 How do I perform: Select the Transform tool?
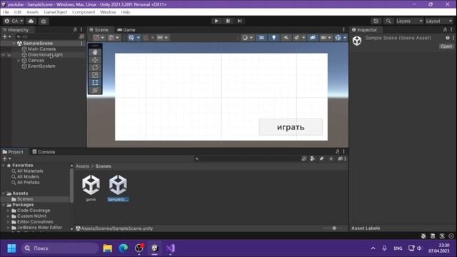coord(95,90)
